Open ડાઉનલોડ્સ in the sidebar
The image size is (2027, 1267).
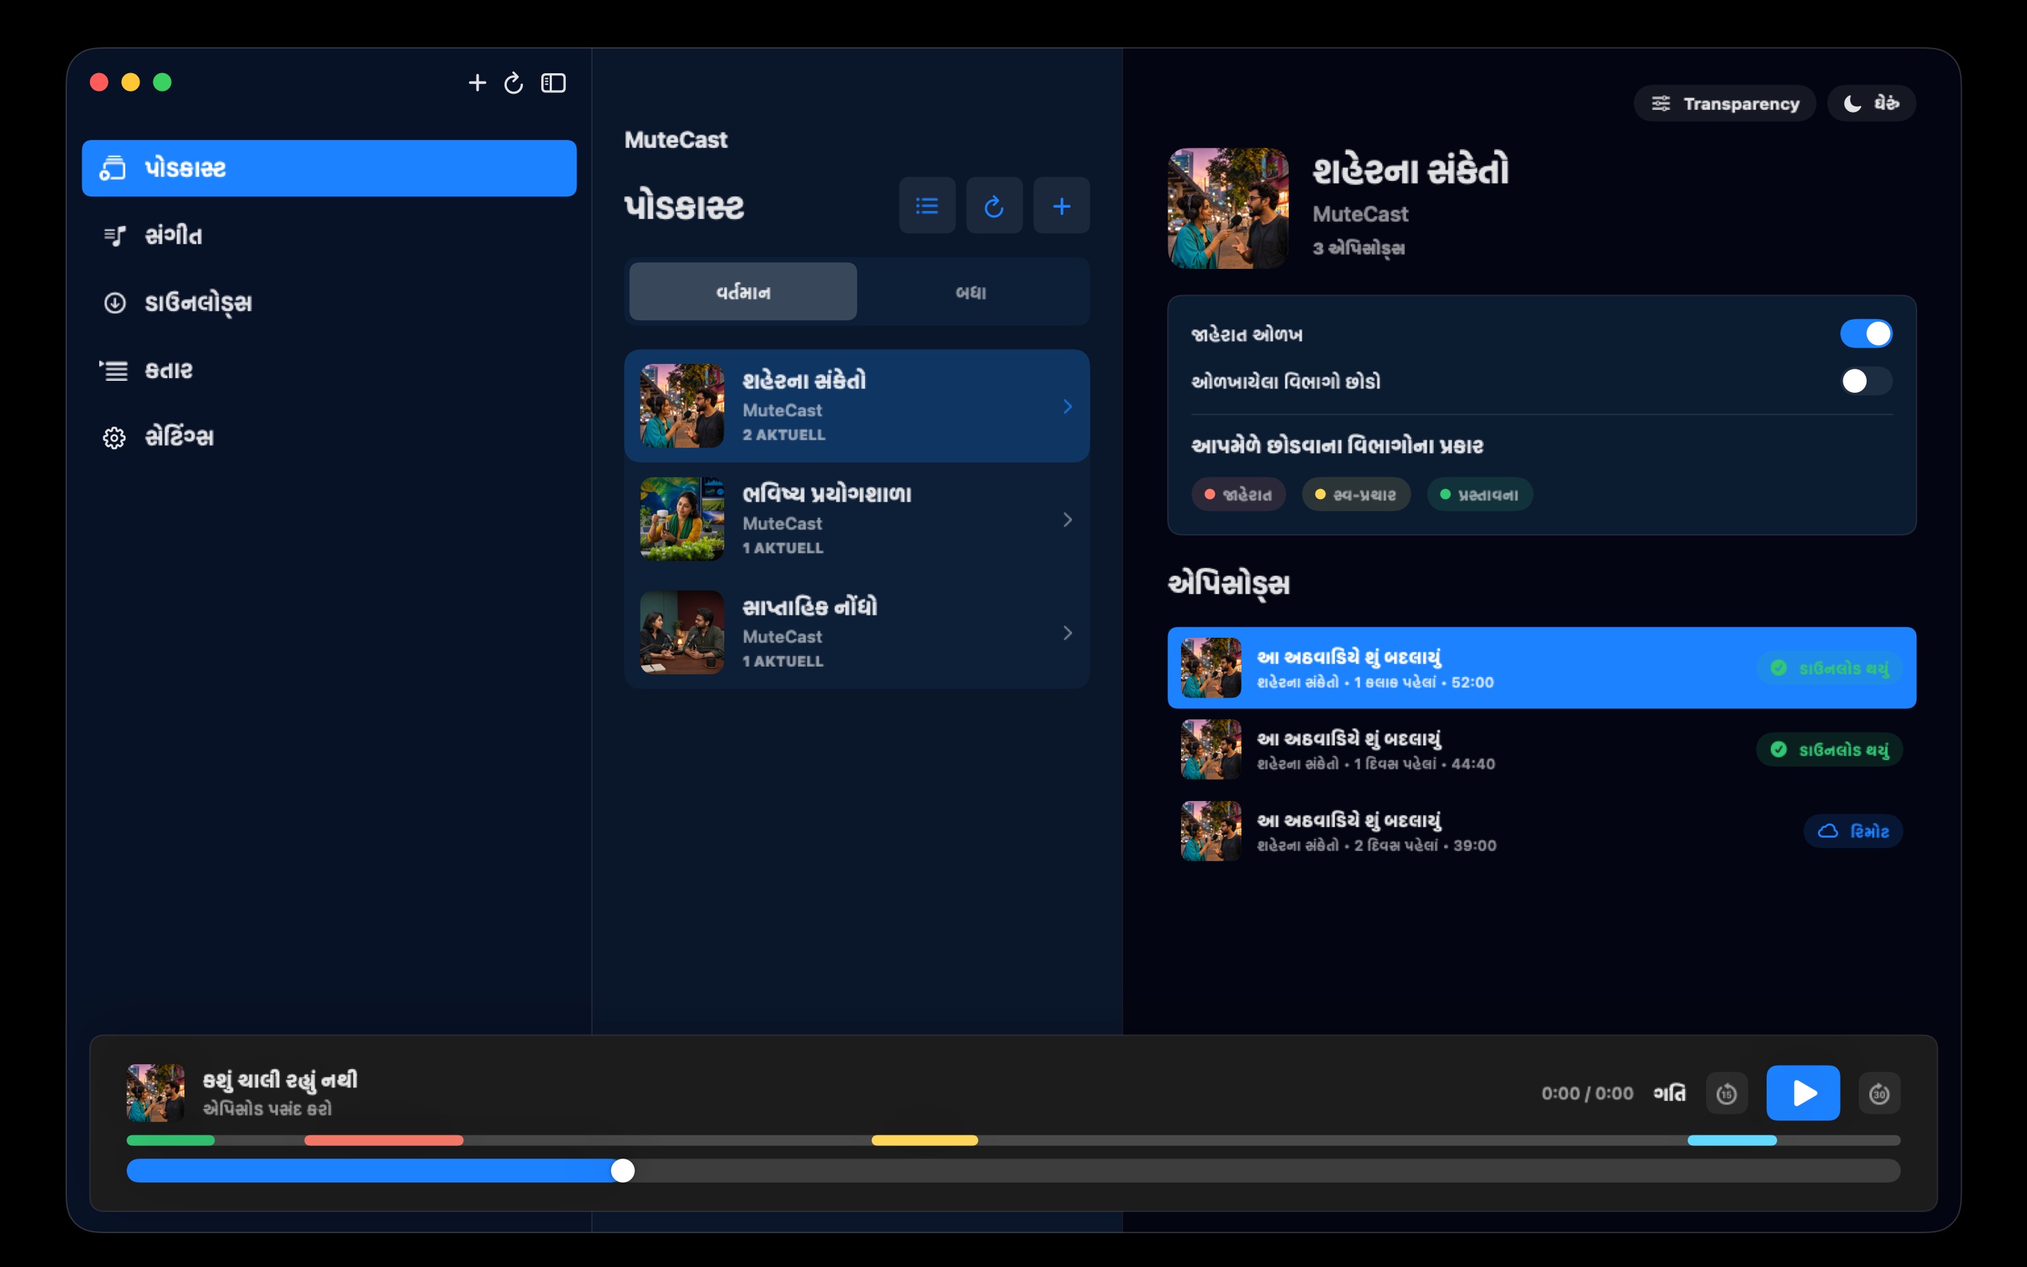point(329,303)
